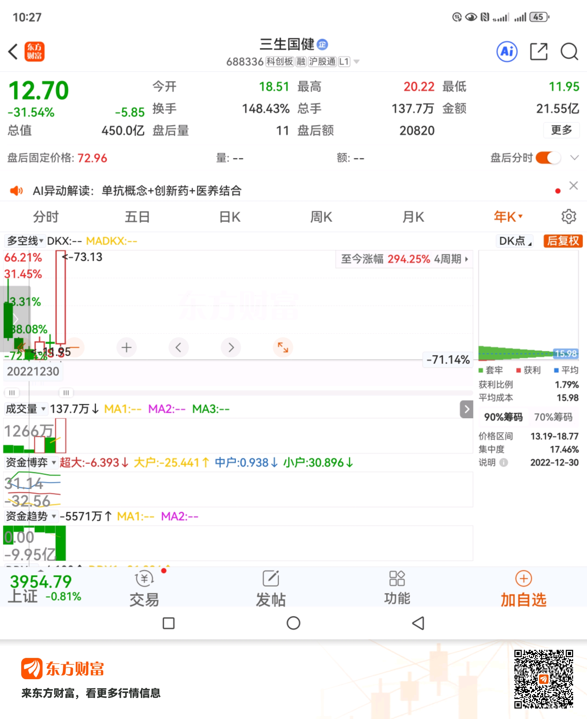587x719 pixels.
Task: Tap 更多 for more quote data
Action: pyautogui.click(x=561, y=130)
